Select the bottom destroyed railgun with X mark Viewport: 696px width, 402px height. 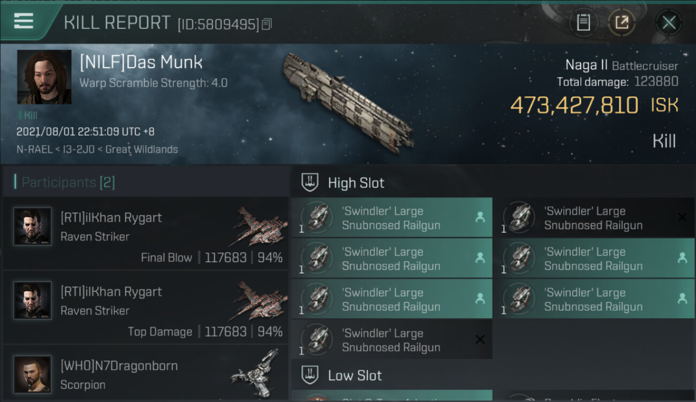tap(391, 340)
